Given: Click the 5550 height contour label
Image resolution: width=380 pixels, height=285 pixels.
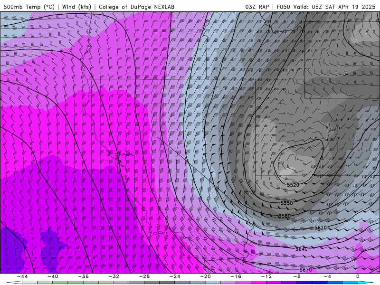Looking at the screenshot, I should [x=287, y=203].
